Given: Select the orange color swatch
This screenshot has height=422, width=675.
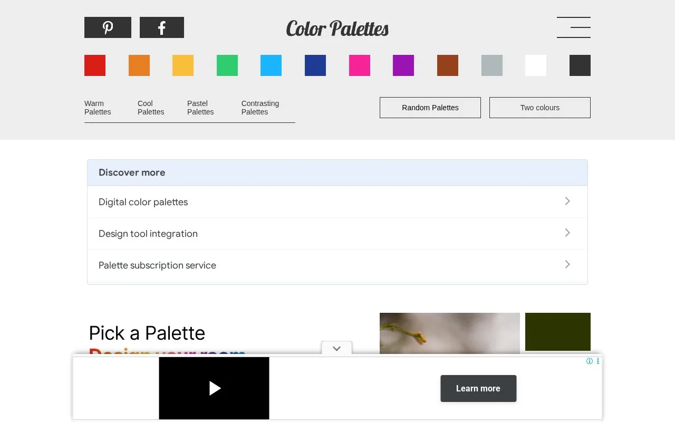Looking at the screenshot, I should coord(139,65).
